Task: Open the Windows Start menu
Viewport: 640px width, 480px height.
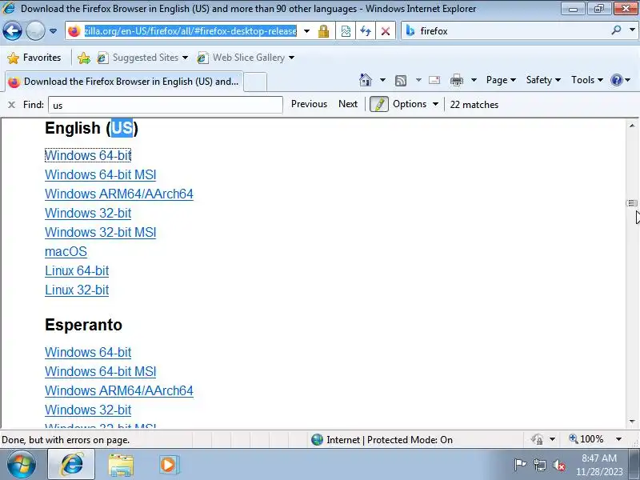Action: tap(21, 465)
